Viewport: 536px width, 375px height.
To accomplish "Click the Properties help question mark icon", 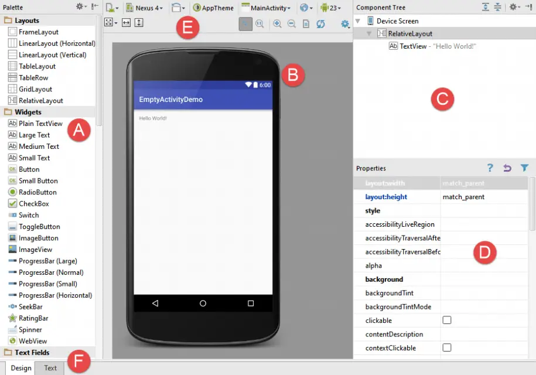I will (490, 168).
